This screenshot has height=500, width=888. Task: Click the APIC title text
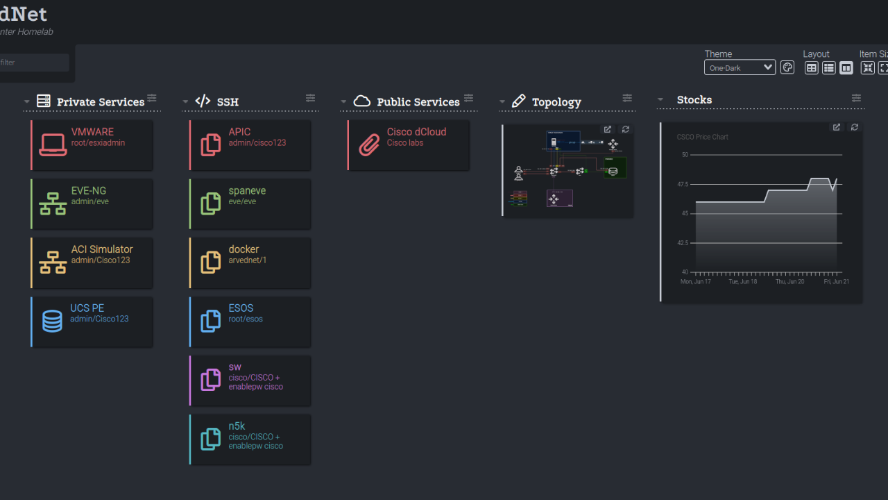(240, 132)
